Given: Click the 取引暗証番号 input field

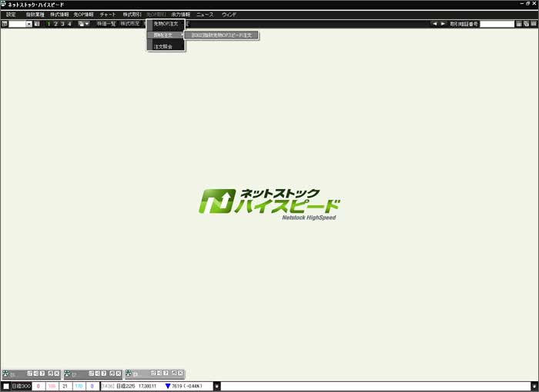Looking at the screenshot, I should pyautogui.click(x=497, y=24).
